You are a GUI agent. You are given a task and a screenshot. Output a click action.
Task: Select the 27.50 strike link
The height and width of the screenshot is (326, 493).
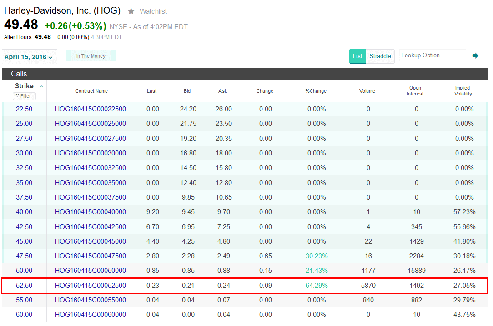click(x=24, y=139)
